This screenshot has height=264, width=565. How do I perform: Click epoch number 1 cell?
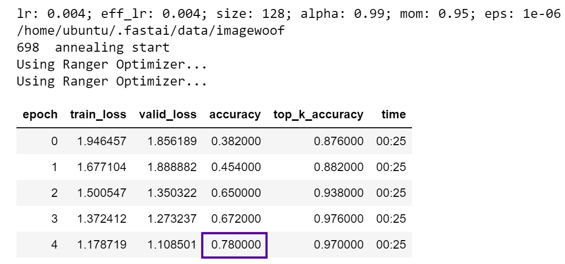(x=54, y=167)
